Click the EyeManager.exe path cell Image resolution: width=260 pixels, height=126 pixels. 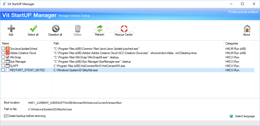[x=92, y=62]
